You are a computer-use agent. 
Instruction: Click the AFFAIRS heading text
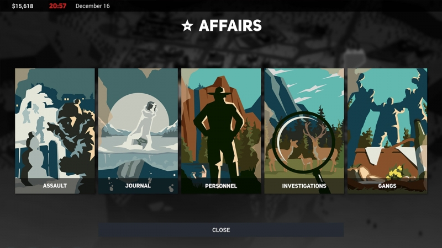pyautogui.click(x=230, y=25)
